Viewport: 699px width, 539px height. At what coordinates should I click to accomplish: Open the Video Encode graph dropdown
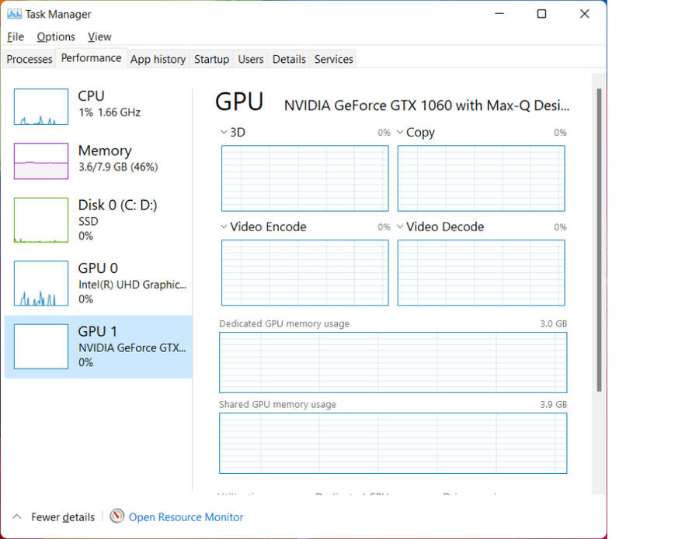click(224, 227)
